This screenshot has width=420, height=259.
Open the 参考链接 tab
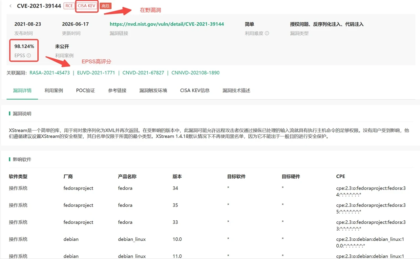click(117, 90)
